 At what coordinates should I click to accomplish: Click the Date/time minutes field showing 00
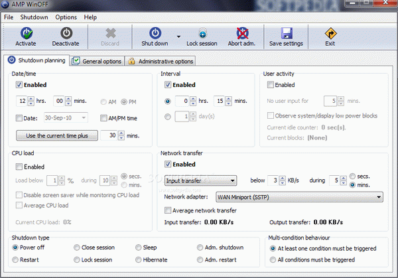coord(59,101)
